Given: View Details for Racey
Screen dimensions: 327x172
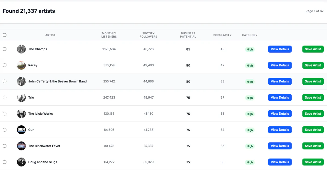Looking at the screenshot, I should 280,65.
